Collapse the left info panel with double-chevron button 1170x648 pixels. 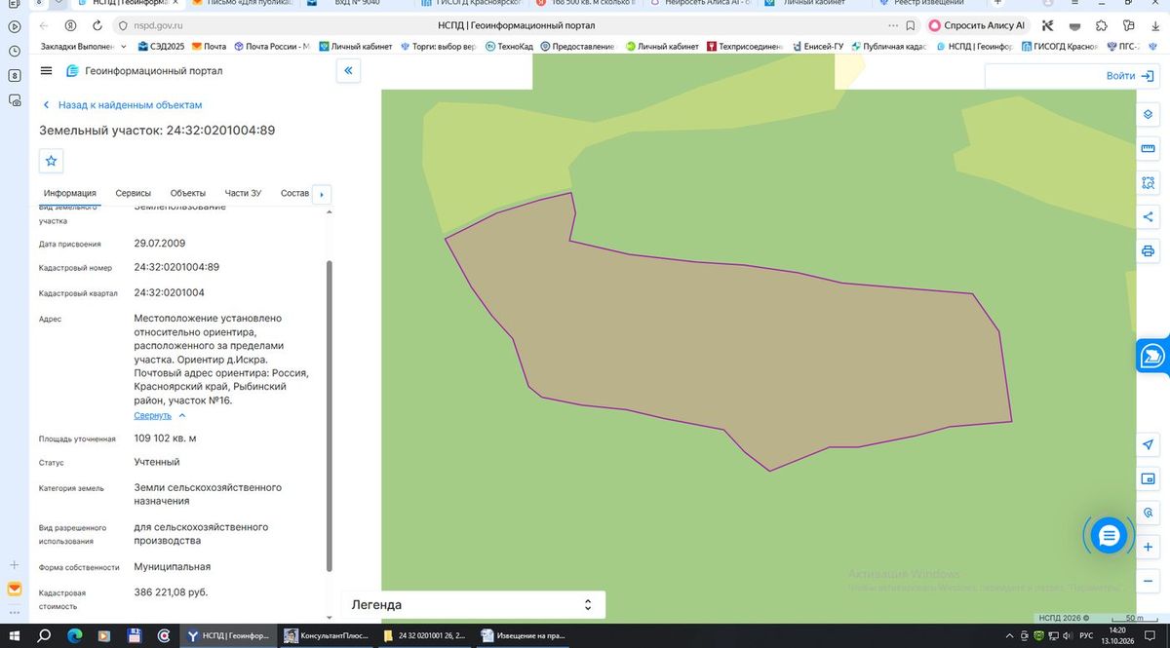[x=348, y=70]
